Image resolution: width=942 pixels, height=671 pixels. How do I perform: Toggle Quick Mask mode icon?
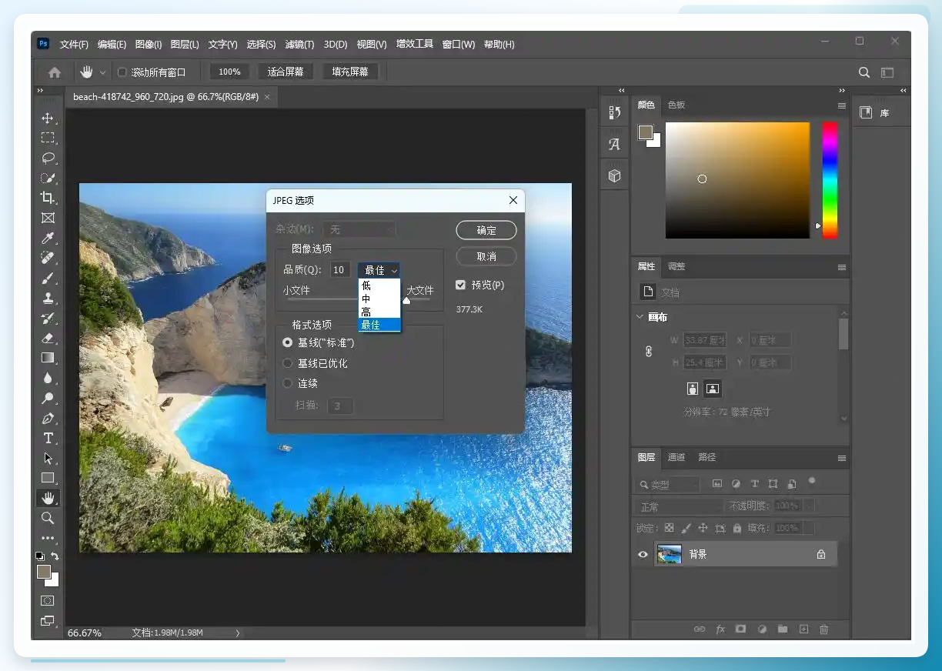(48, 600)
